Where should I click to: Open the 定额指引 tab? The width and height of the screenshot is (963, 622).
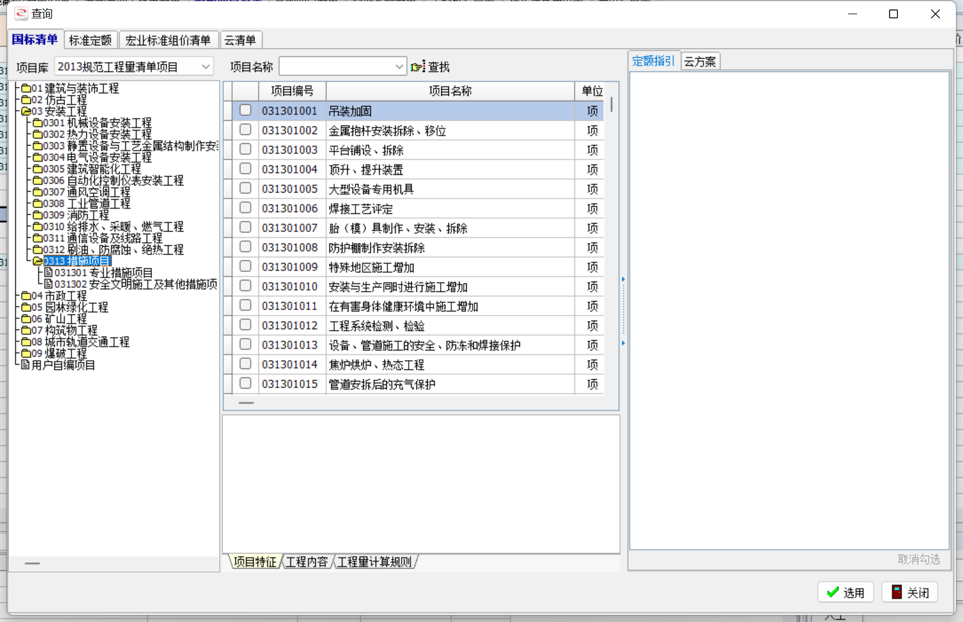point(654,61)
